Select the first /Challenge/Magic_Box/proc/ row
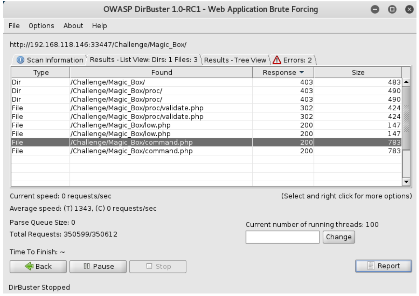 pos(206,91)
